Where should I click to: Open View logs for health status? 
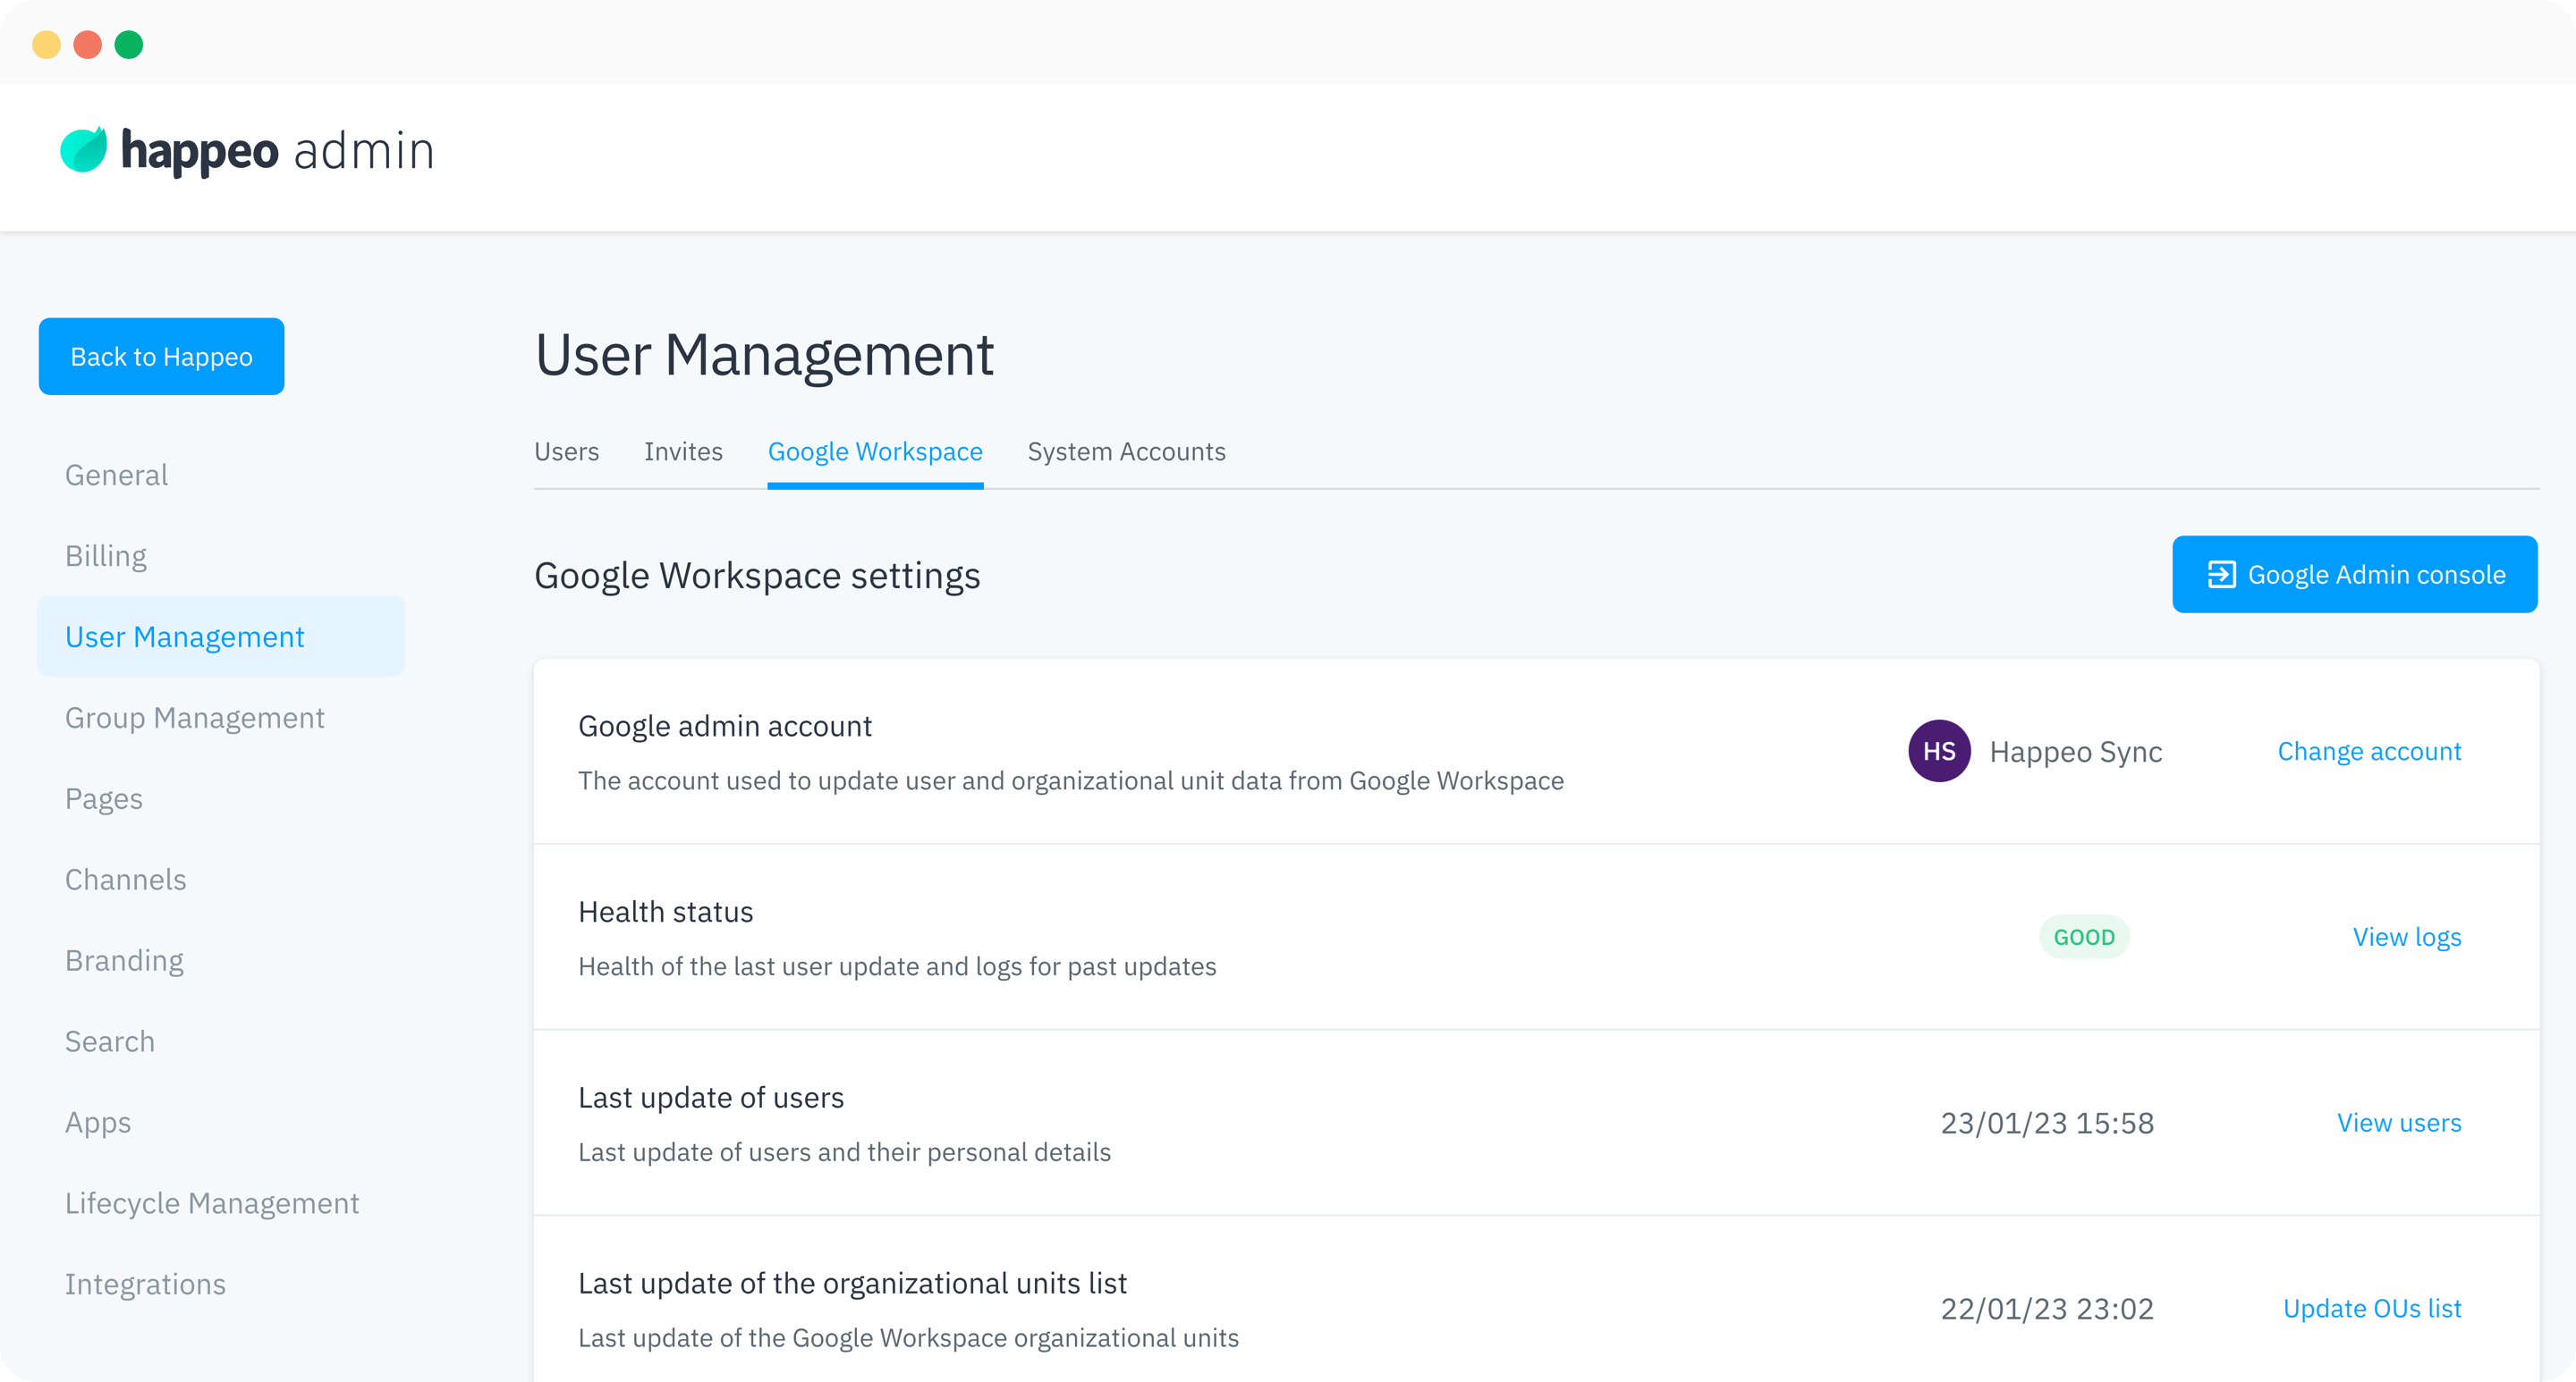click(x=2407, y=936)
